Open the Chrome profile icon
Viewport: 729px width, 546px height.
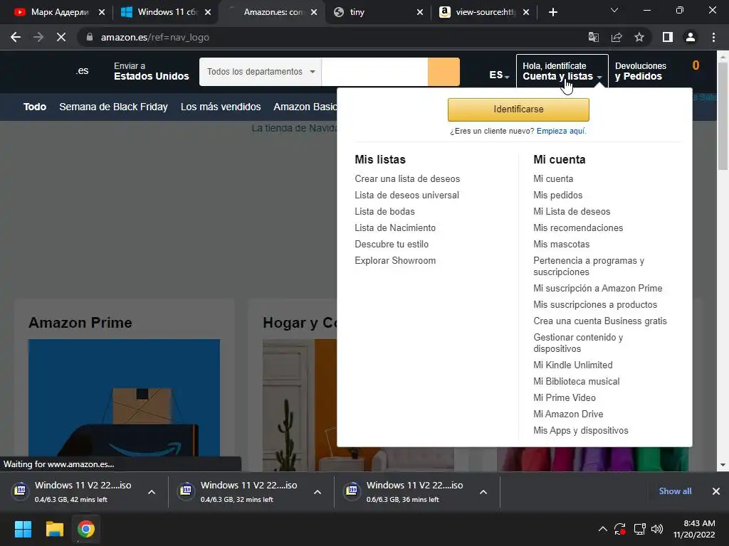691,37
